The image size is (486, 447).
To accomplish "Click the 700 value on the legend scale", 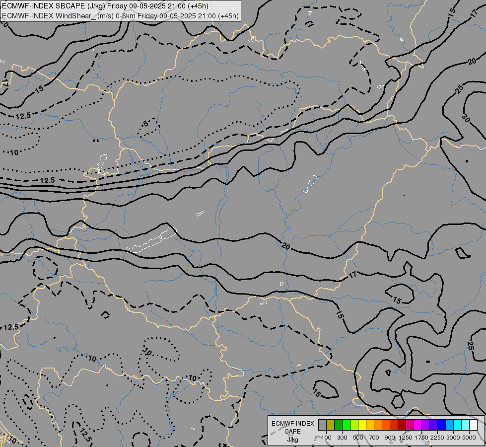I will 374,438.
